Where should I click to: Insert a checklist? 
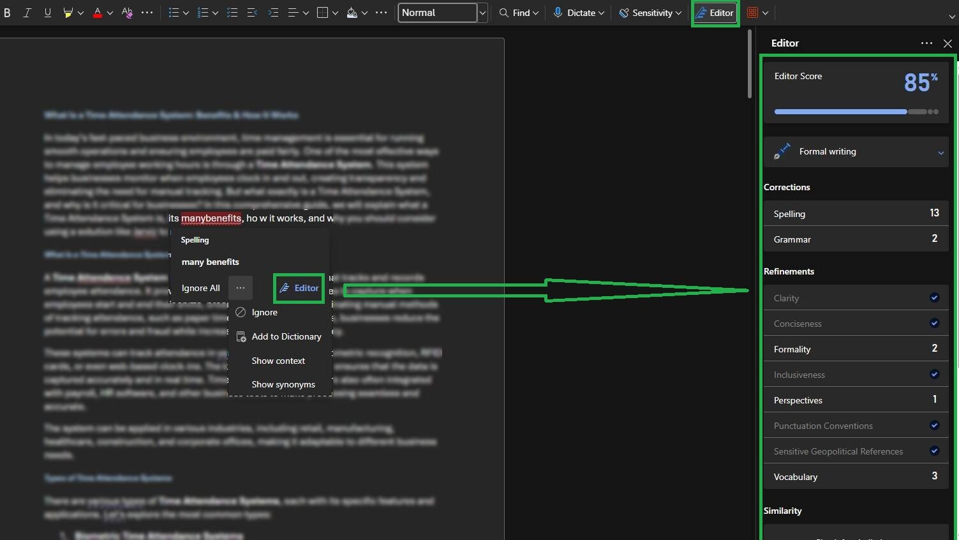click(232, 13)
